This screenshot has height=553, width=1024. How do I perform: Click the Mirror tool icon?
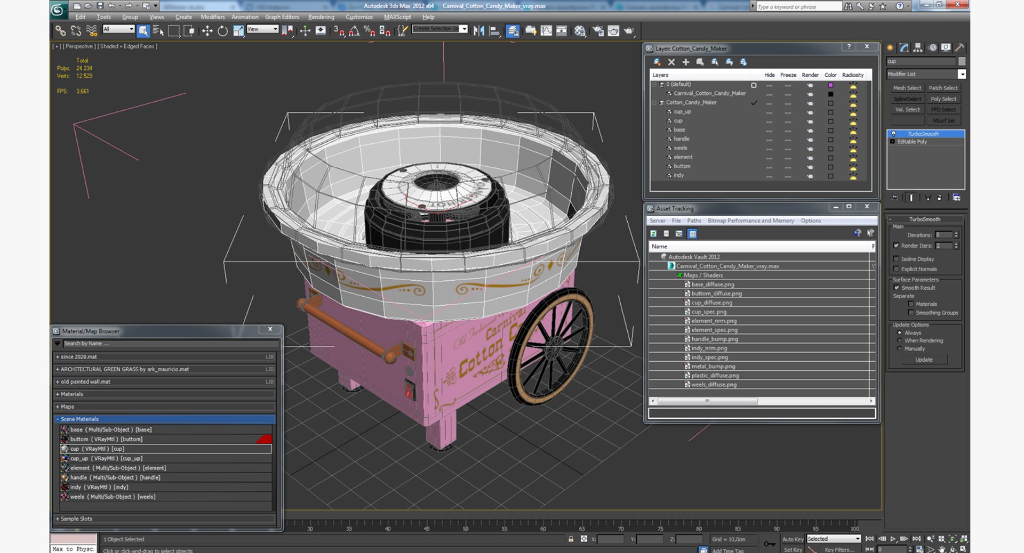pyautogui.click(x=479, y=31)
